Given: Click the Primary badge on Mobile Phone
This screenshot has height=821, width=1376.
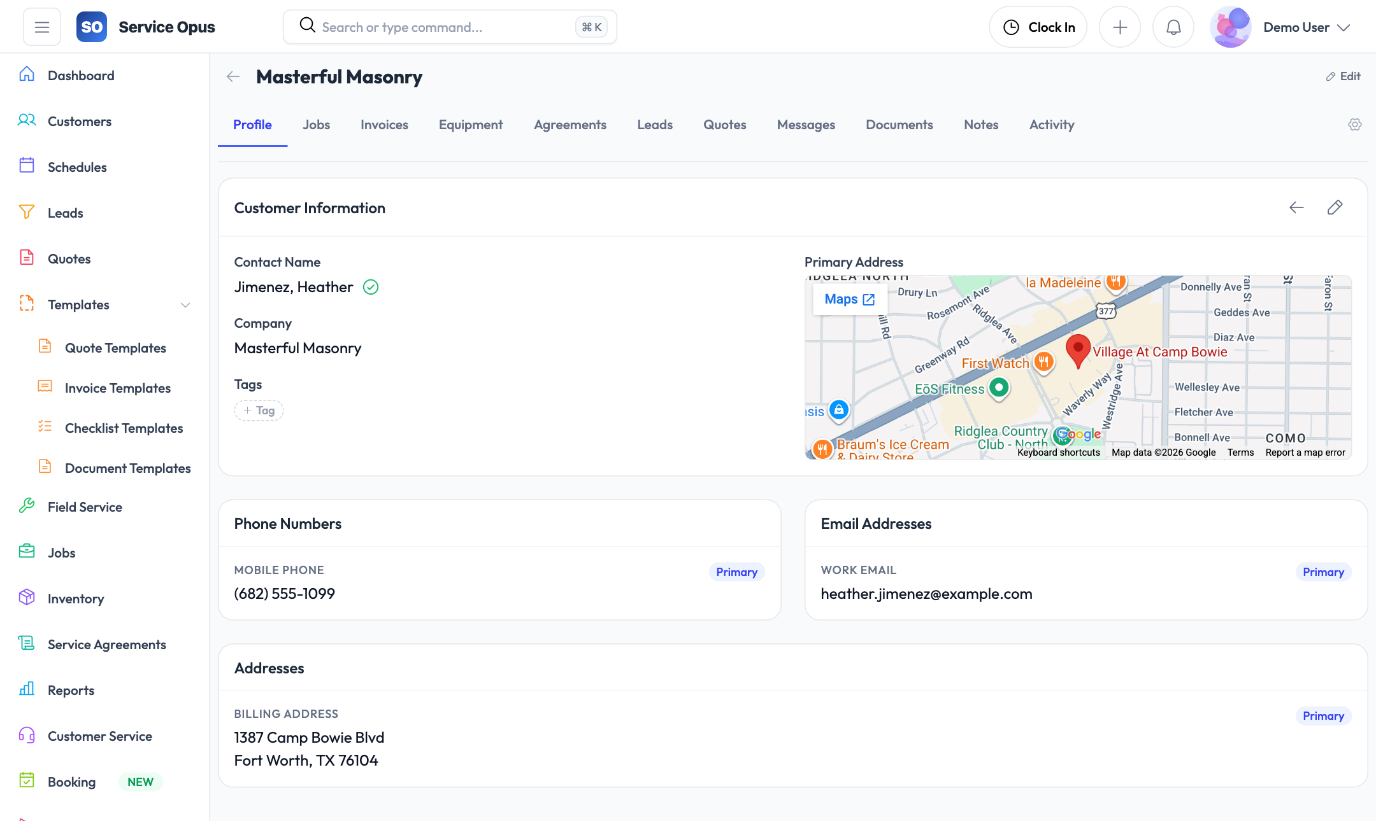Looking at the screenshot, I should point(736,572).
